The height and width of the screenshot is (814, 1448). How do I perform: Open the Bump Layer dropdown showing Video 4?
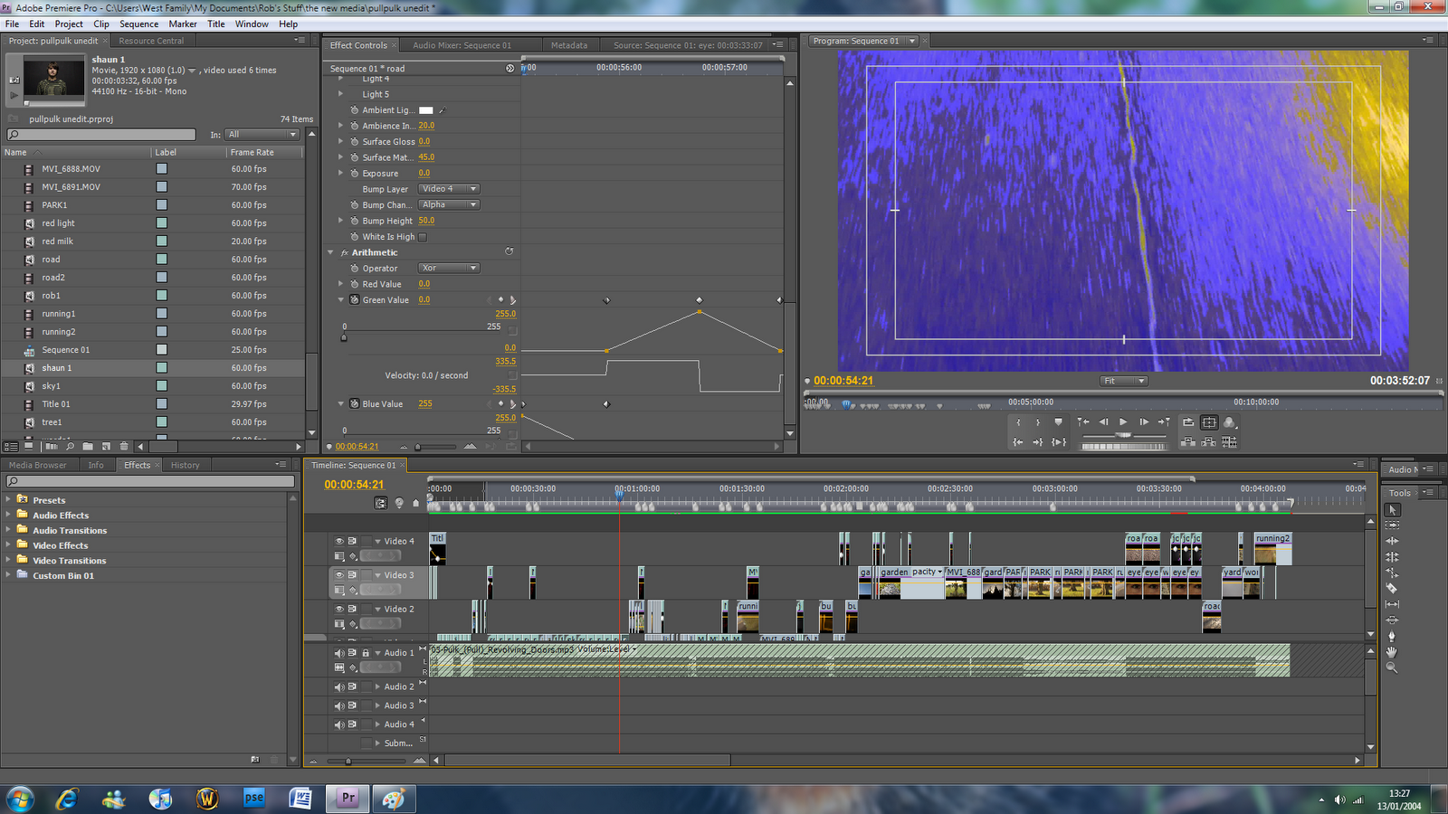(448, 189)
